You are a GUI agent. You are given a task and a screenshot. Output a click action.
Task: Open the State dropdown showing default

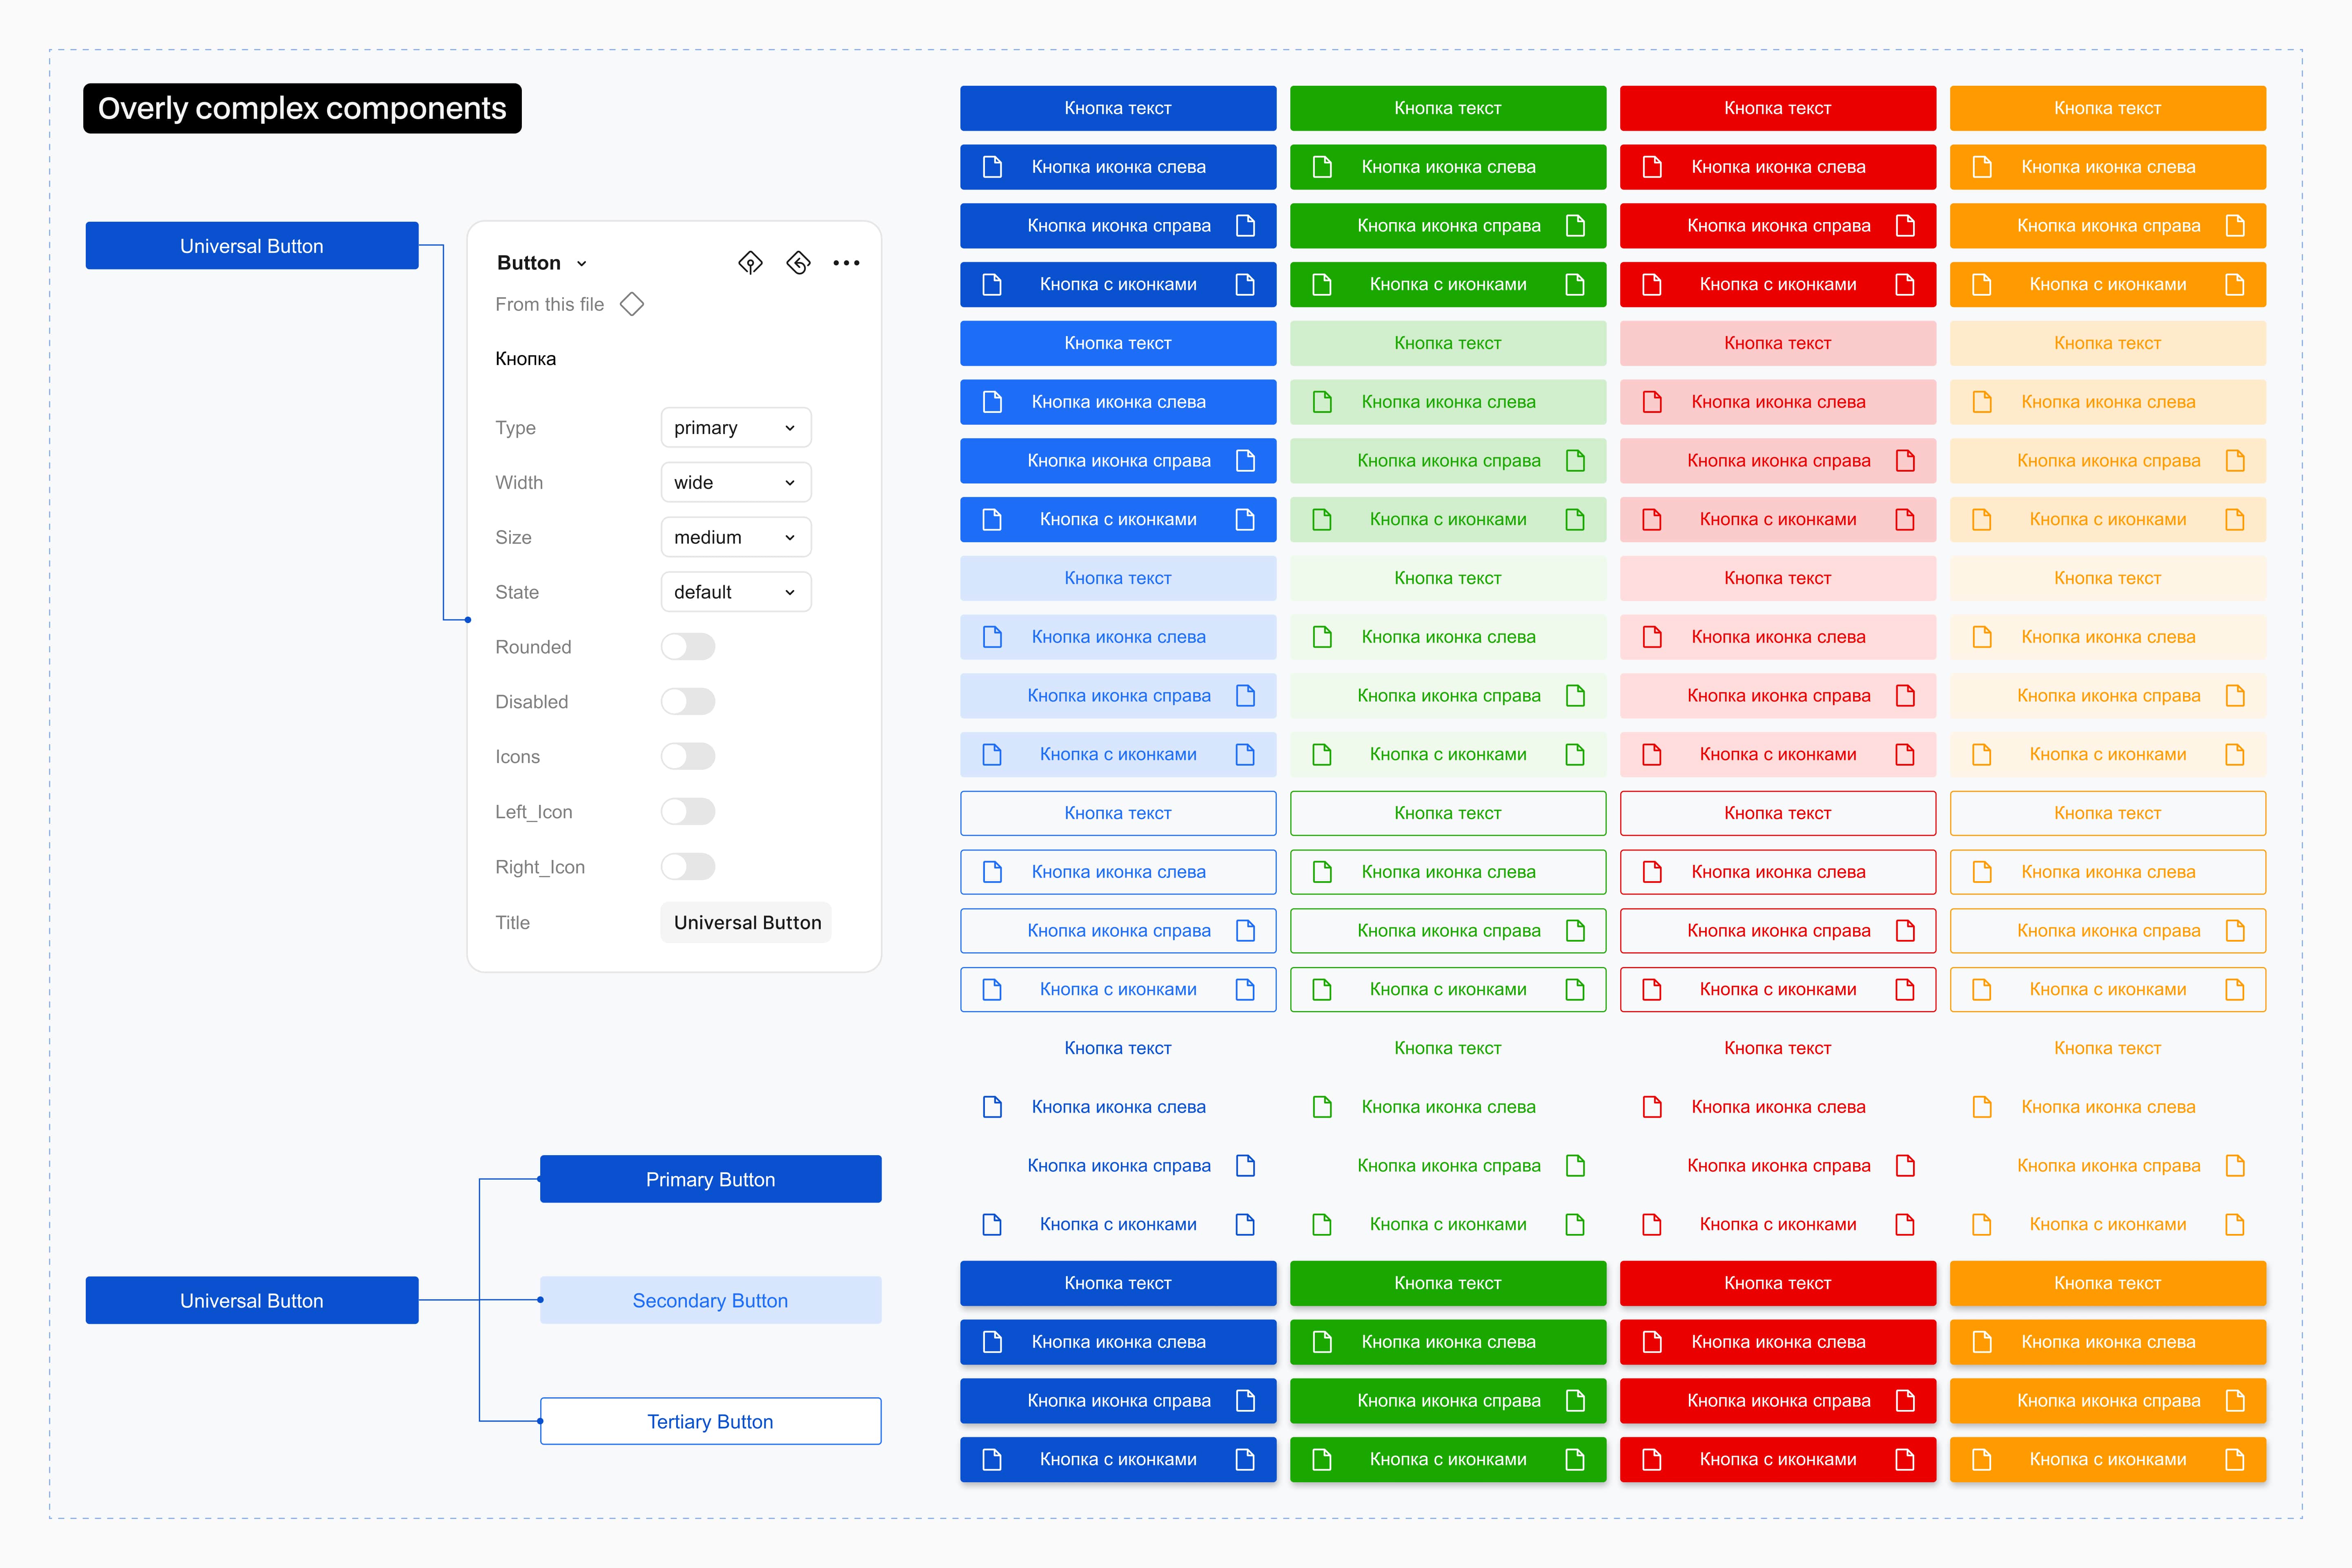click(736, 592)
